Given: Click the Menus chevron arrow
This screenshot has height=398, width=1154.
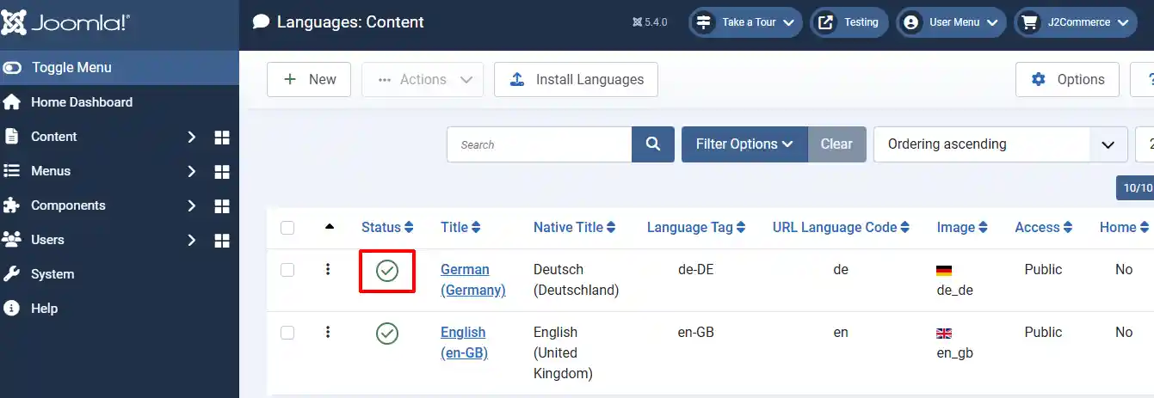Looking at the screenshot, I should point(192,171).
